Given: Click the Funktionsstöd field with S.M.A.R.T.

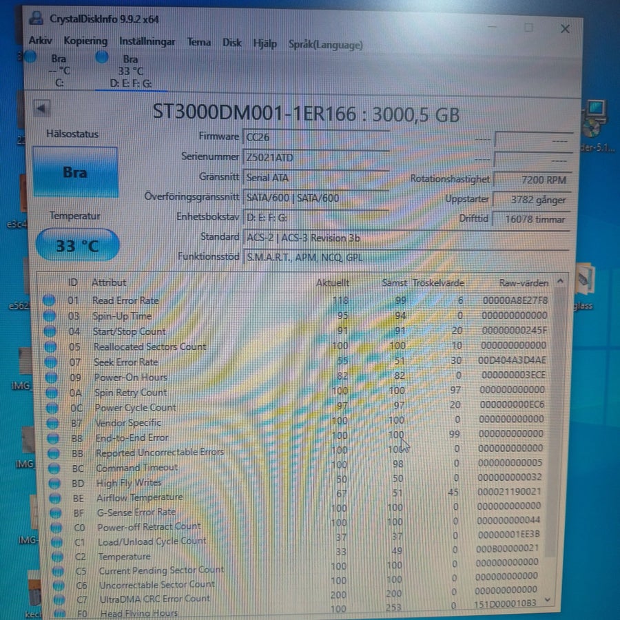Looking at the screenshot, I should pos(406,258).
